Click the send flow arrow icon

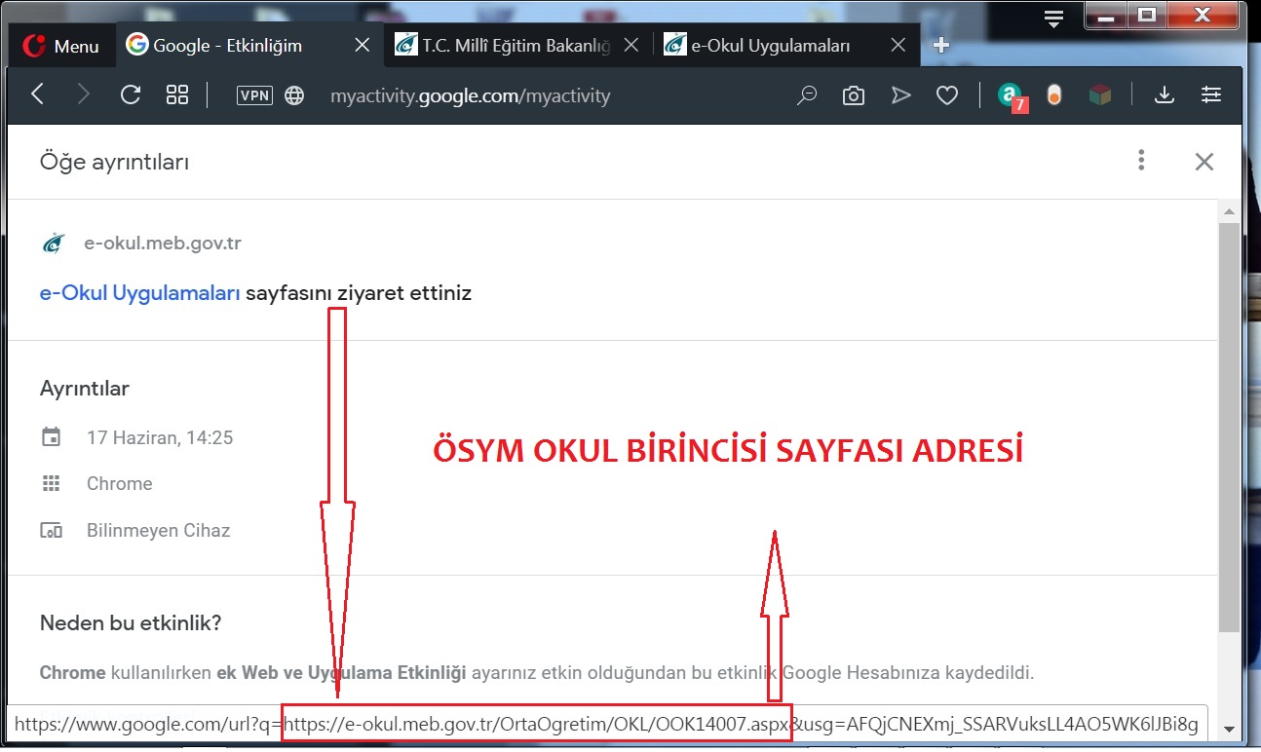(900, 95)
